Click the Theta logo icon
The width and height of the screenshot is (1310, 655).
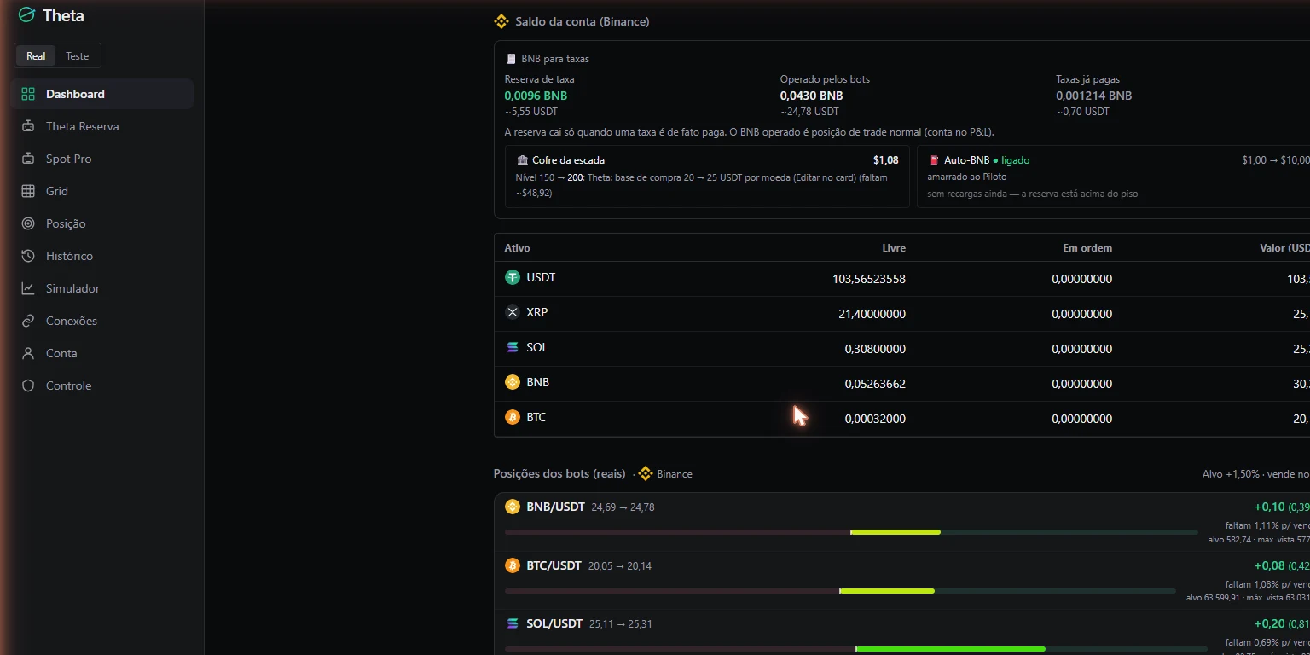click(27, 15)
